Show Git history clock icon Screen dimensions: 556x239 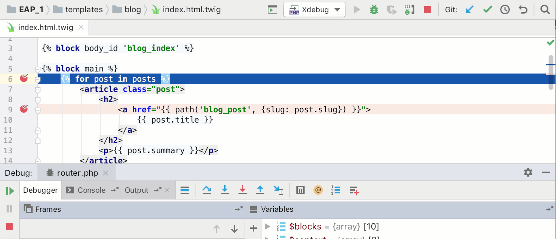coord(505,10)
